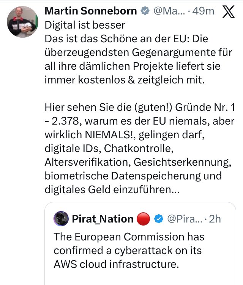The image size is (243, 285).
Task: Click Pirat_Nation's blue verified badge
Action: tap(159, 219)
